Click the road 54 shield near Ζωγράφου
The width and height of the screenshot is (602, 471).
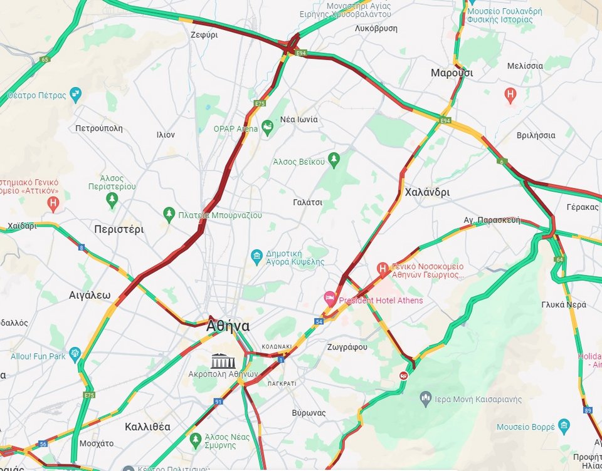pyautogui.click(x=319, y=321)
